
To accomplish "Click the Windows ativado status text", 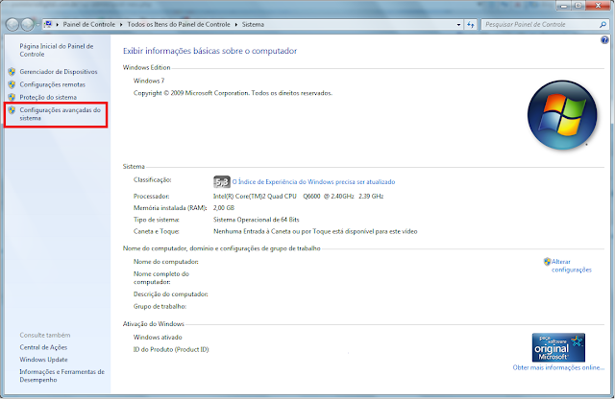I will tap(158, 337).
